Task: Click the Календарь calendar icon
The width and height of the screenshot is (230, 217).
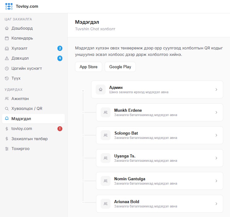Action: (7, 38)
